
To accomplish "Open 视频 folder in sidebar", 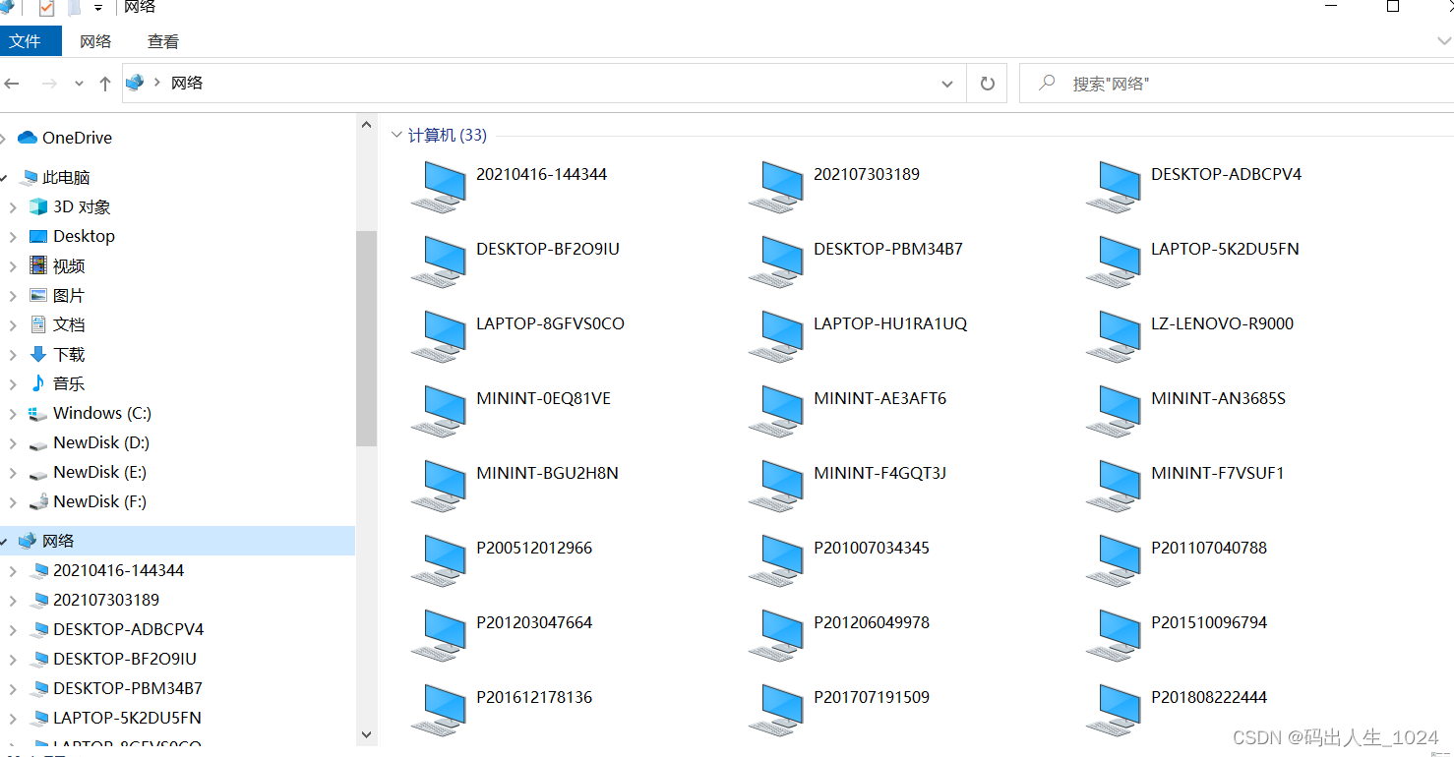I will (57, 266).
